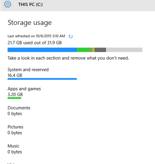The height and width of the screenshot is (164, 155).
Task: Click the 3.20 GB size label
Action: tap(15, 95)
